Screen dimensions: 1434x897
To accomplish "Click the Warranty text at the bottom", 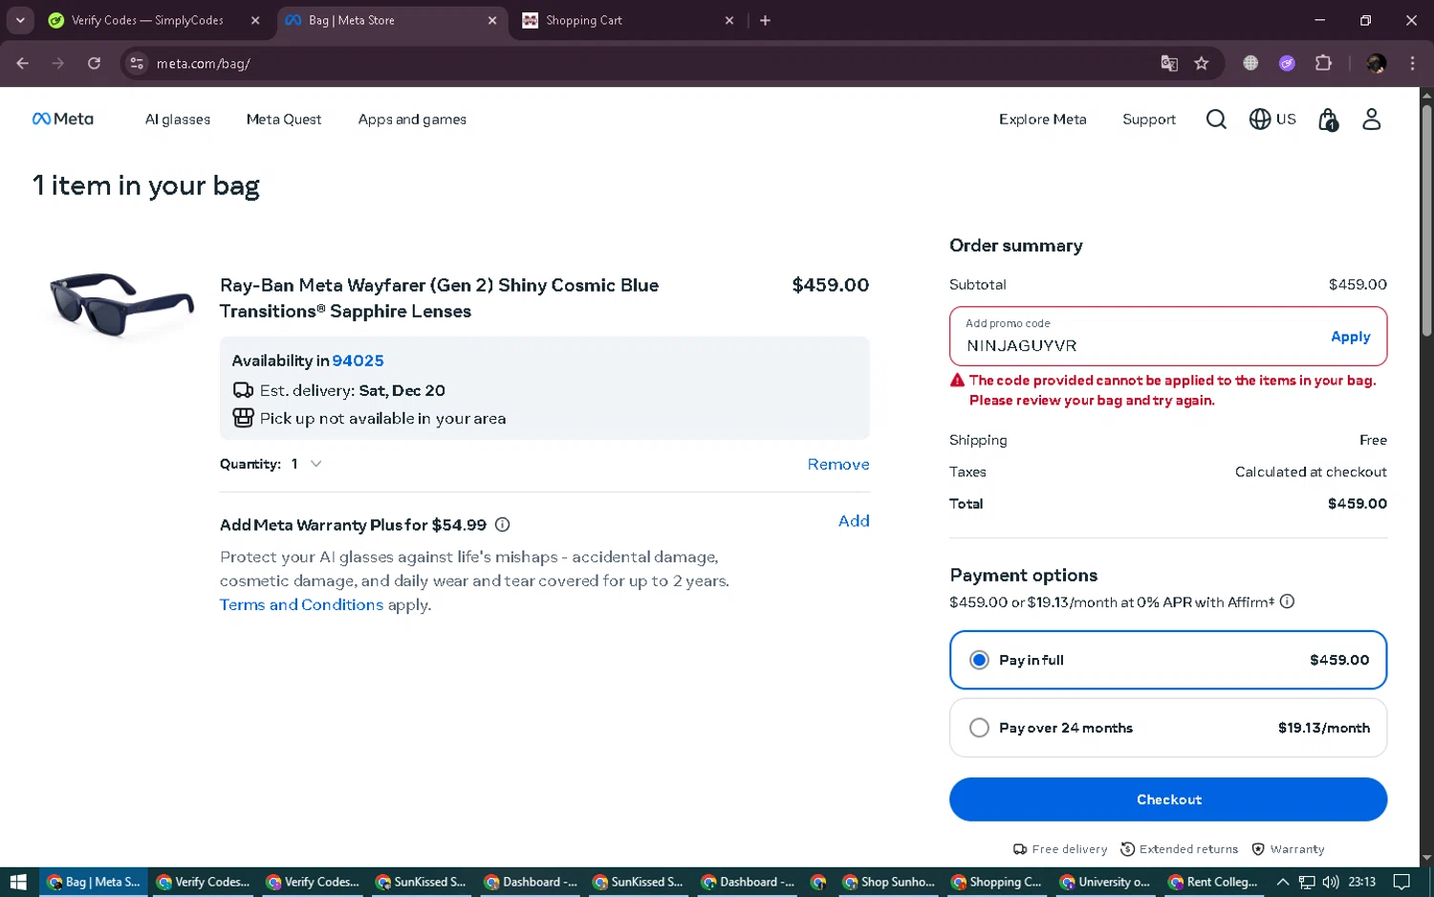I will (1297, 849).
